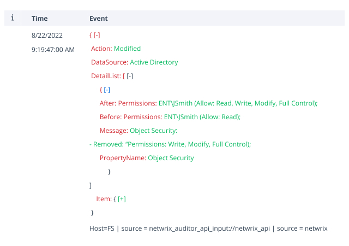Click the 'source = netwrix' footer field
The image size is (349, 246).
pos(302,228)
